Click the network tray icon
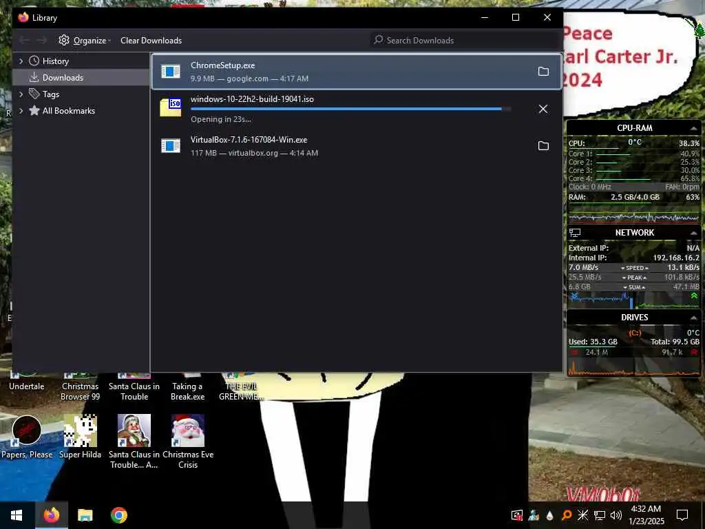 [600, 515]
